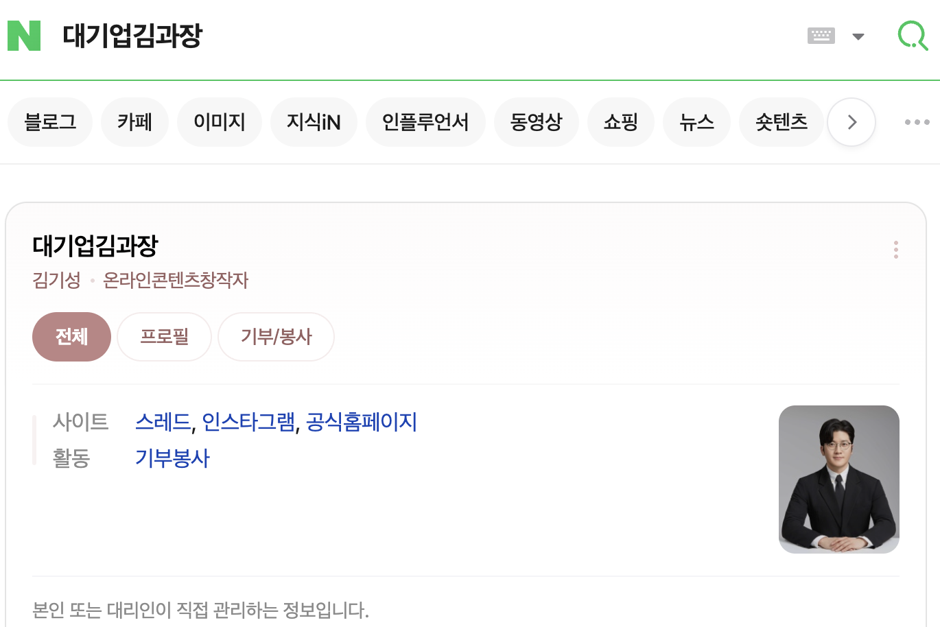Click the search field containing 대기업김과장
The height and width of the screenshot is (627, 940).
[412, 36]
